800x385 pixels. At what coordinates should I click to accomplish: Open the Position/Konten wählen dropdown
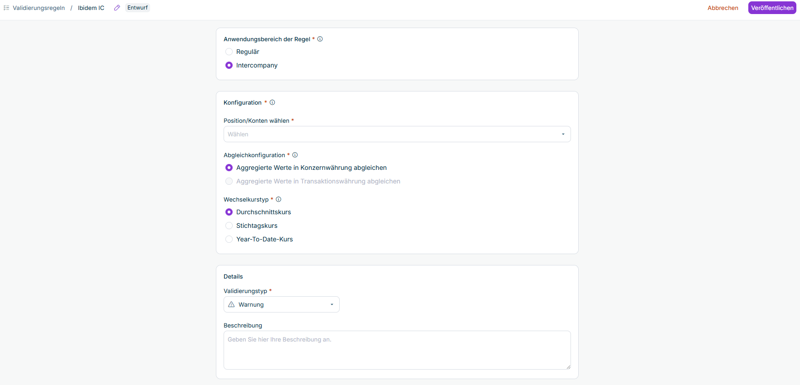pos(397,134)
